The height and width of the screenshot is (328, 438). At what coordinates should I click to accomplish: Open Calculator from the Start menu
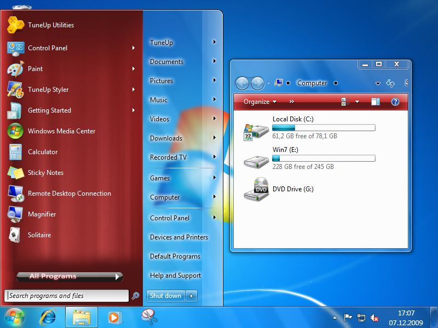coord(43,152)
